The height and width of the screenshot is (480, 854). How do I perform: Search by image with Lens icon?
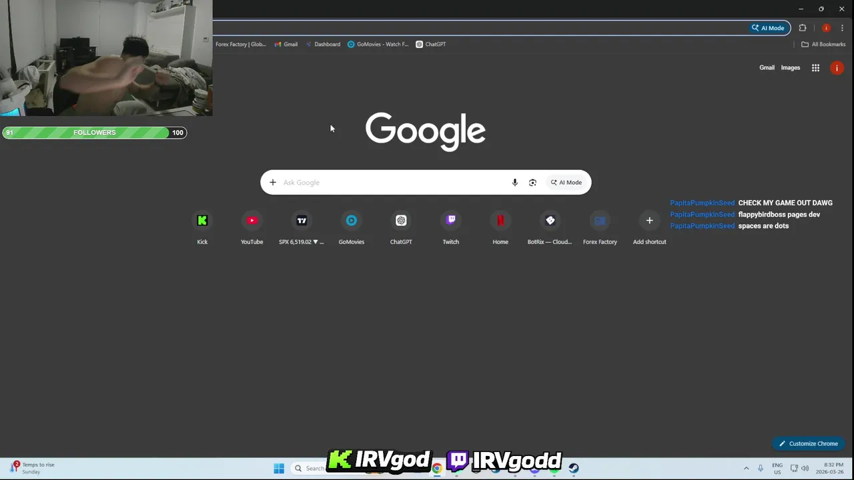532,183
